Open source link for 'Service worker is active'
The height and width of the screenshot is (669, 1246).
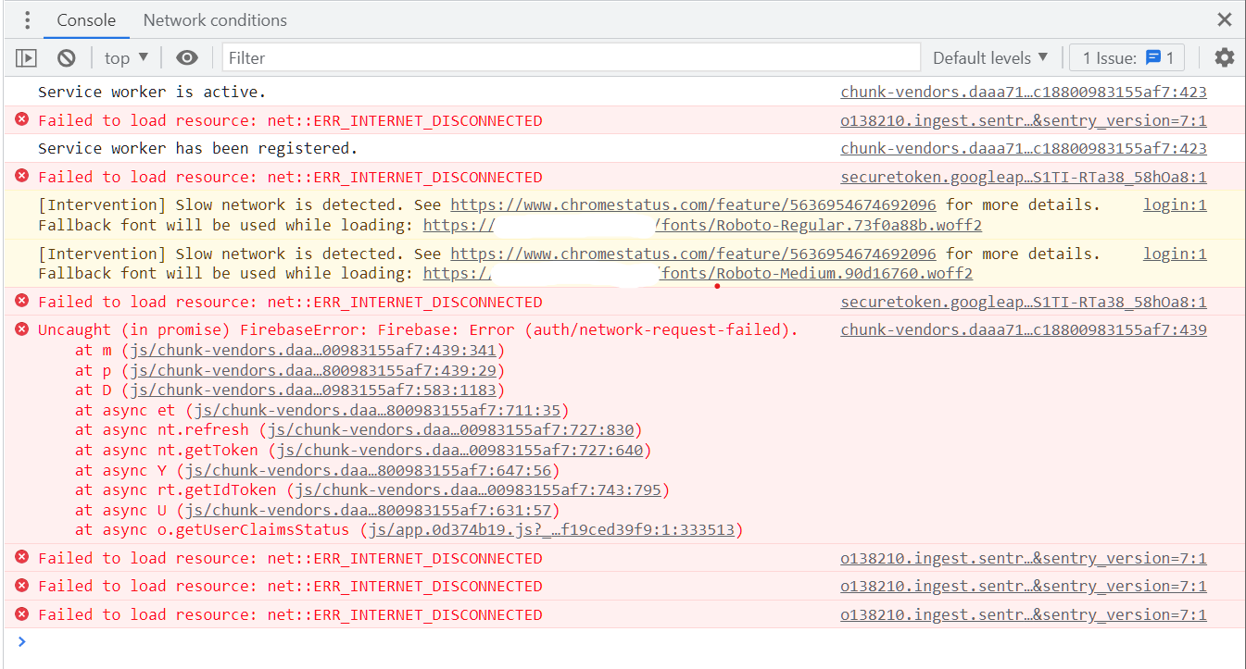[1024, 93]
